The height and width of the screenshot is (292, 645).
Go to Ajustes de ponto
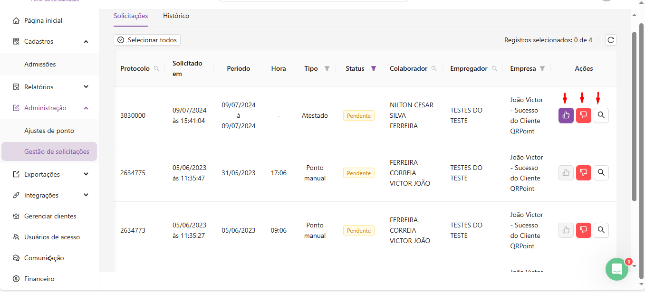click(x=49, y=131)
